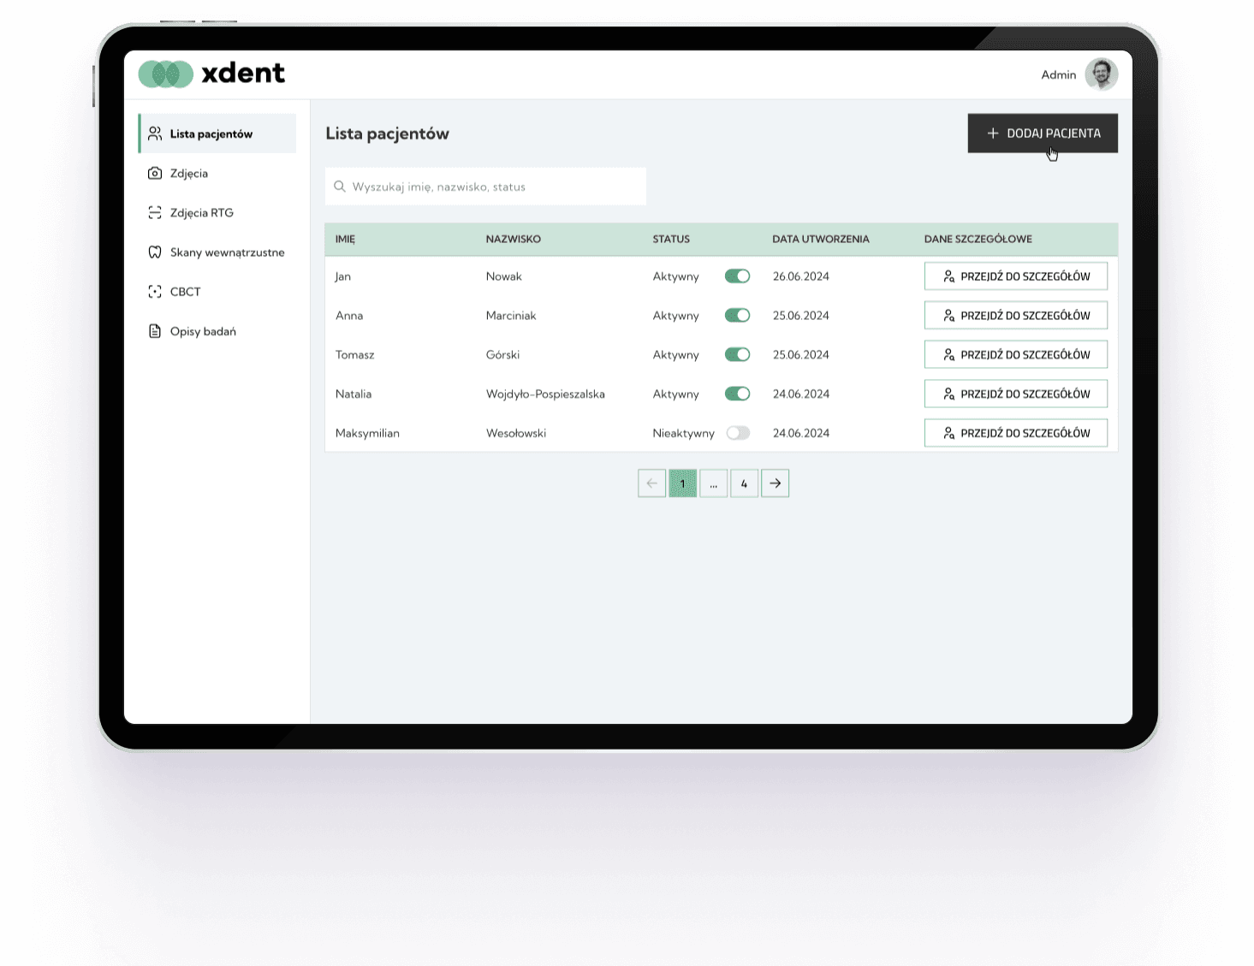Viewport: 1254px width, 966px height.
Task: Click the surname Wesołowski in the table
Action: point(516,433)
